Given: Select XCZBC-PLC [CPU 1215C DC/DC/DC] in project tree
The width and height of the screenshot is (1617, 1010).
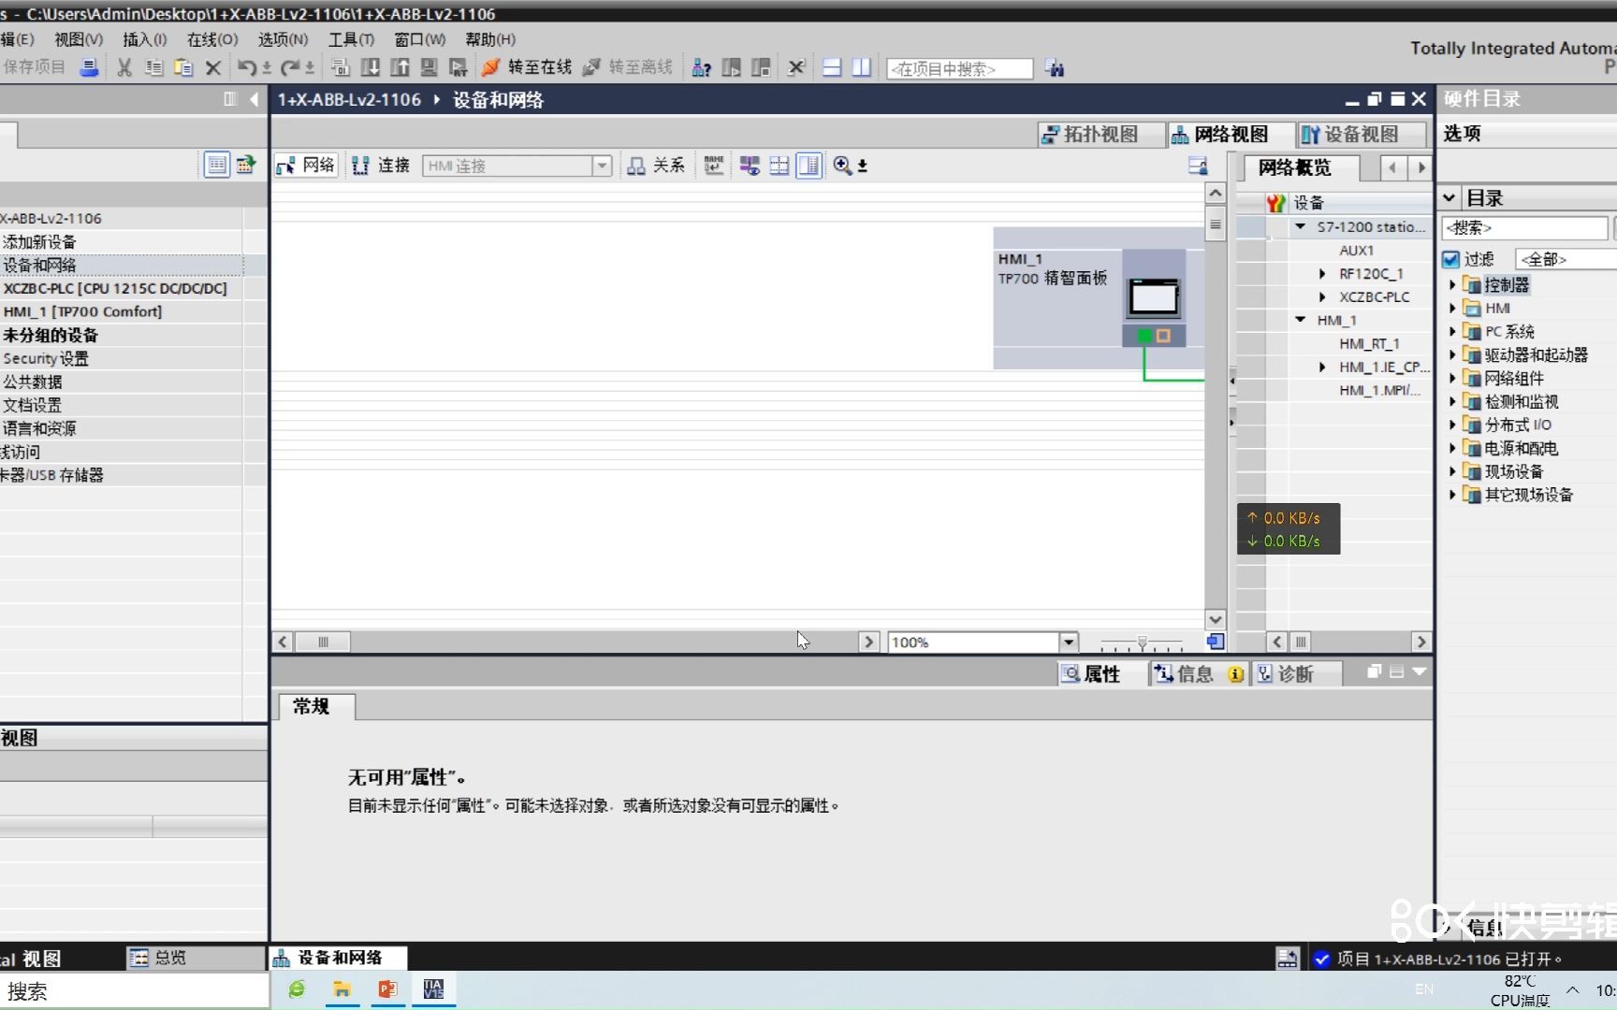Looking at the screenshot, I should (115, 288).
